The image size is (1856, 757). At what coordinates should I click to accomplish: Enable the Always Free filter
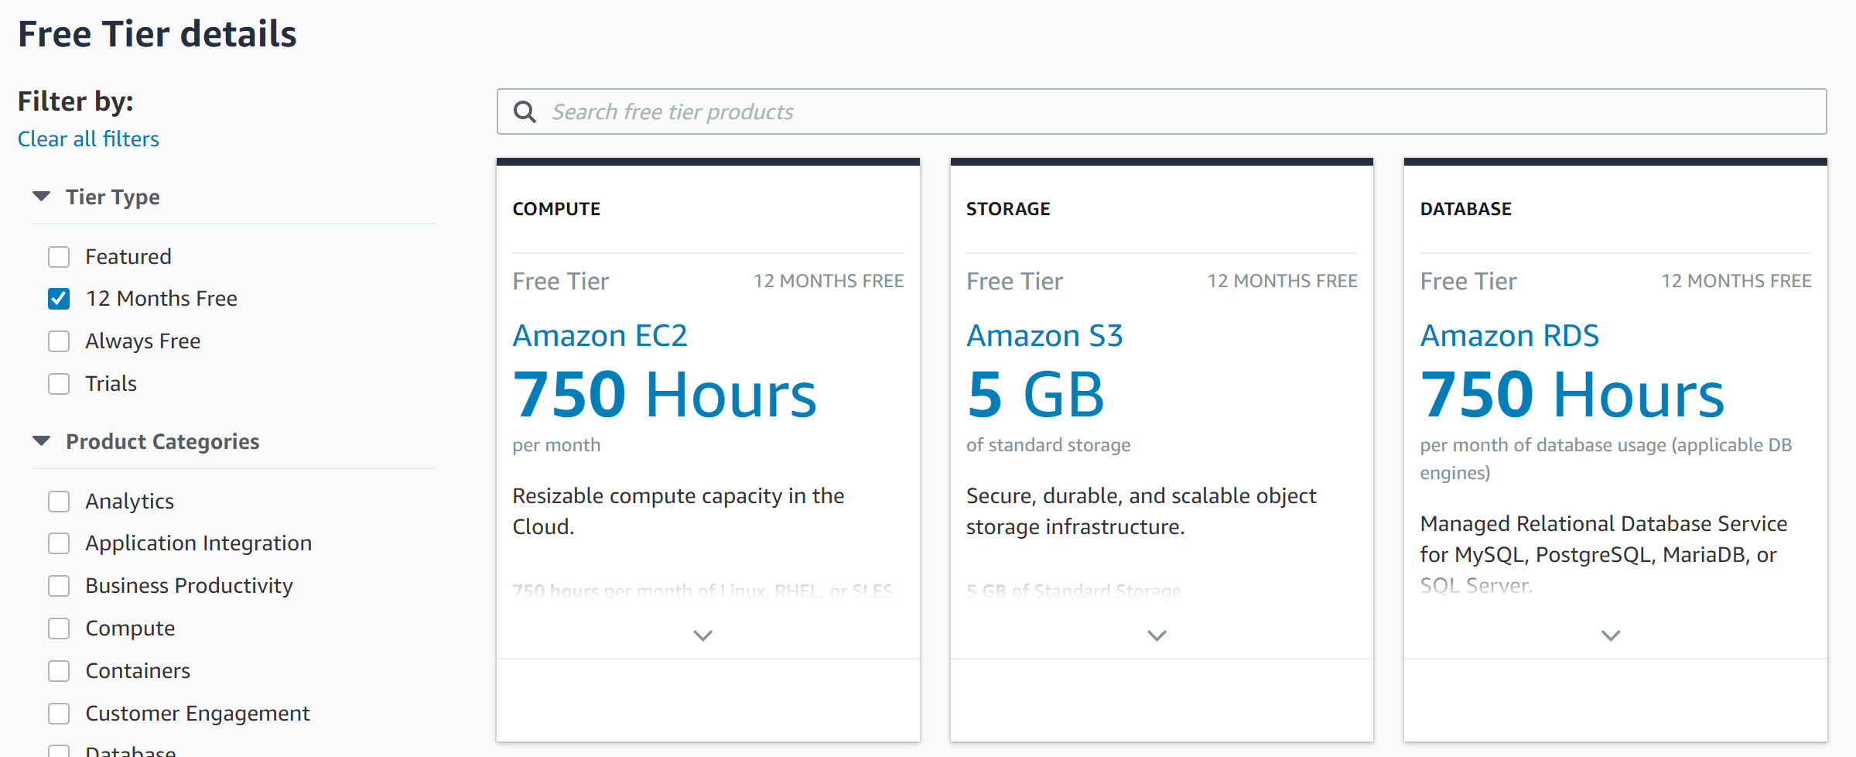tap(59, 341)
